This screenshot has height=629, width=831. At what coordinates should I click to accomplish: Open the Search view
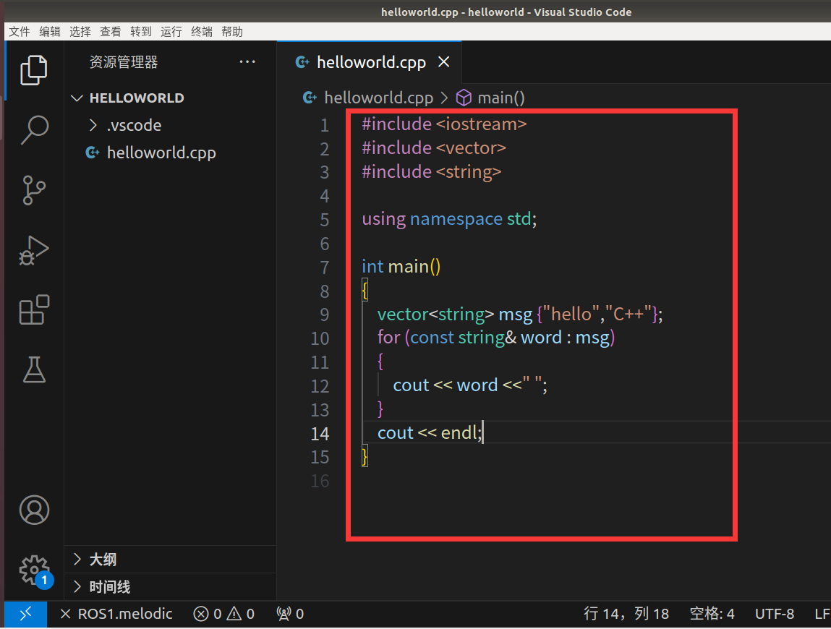tap(33, 130)
